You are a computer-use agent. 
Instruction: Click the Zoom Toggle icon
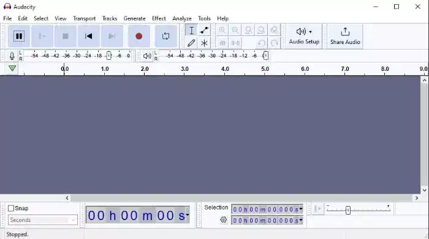(x=274, y=30)
